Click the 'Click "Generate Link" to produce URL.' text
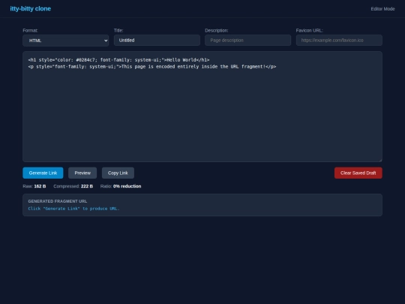This screenshot has height=304, width=405. click(73, 209)
